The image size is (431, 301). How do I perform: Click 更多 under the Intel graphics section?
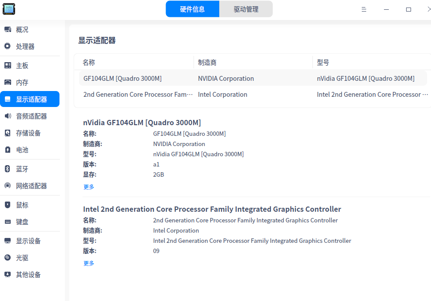(89, 263)
